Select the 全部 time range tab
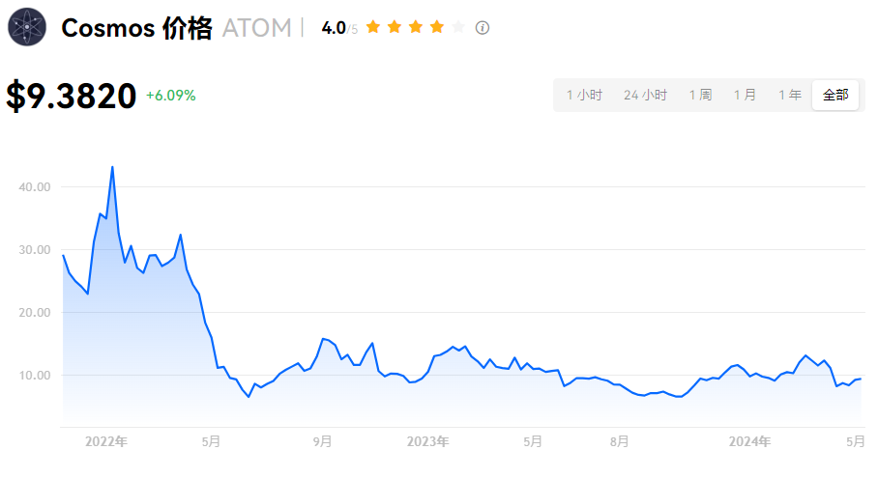This screenshot has height=478, width=878. pyautogui.click(x=835, y=95)
